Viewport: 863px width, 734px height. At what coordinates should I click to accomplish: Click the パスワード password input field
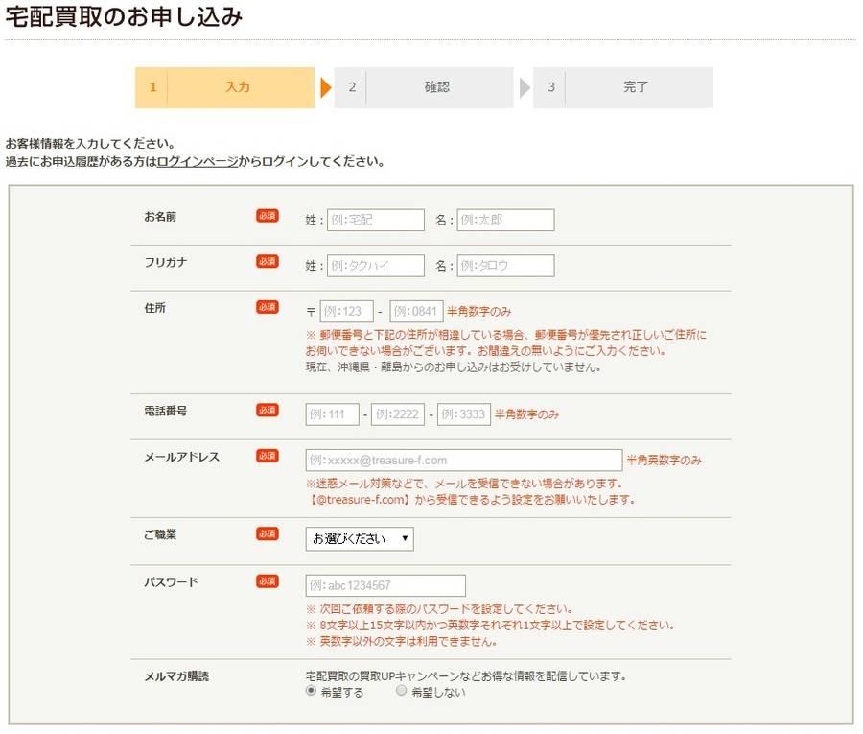pos(385,585)
